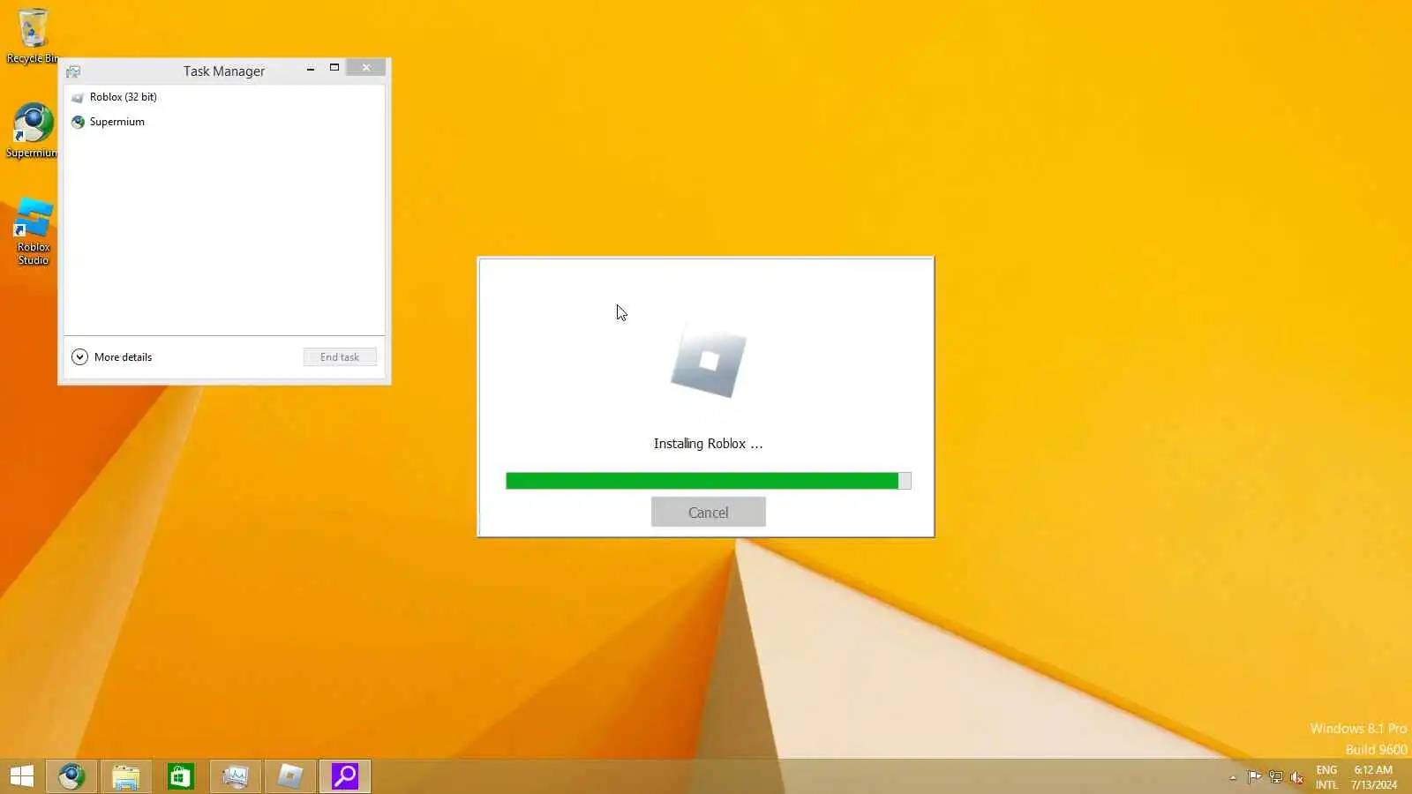Click the 'Installing Roblox ...' status text
This screenshot has height=794, width=1412.
708,444
